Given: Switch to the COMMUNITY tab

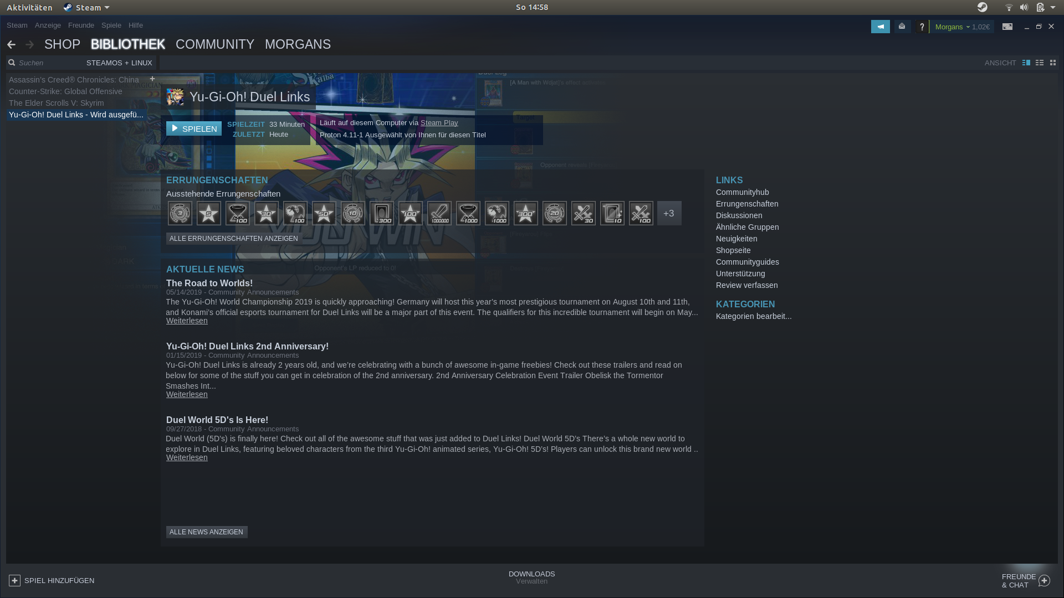Looking at the screenshot, I should [x=214, y=44].
